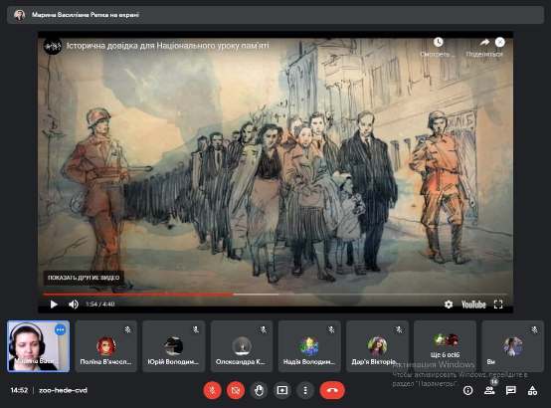Click the Watch later clock icon
551x408 pixels.
point(438,42)
